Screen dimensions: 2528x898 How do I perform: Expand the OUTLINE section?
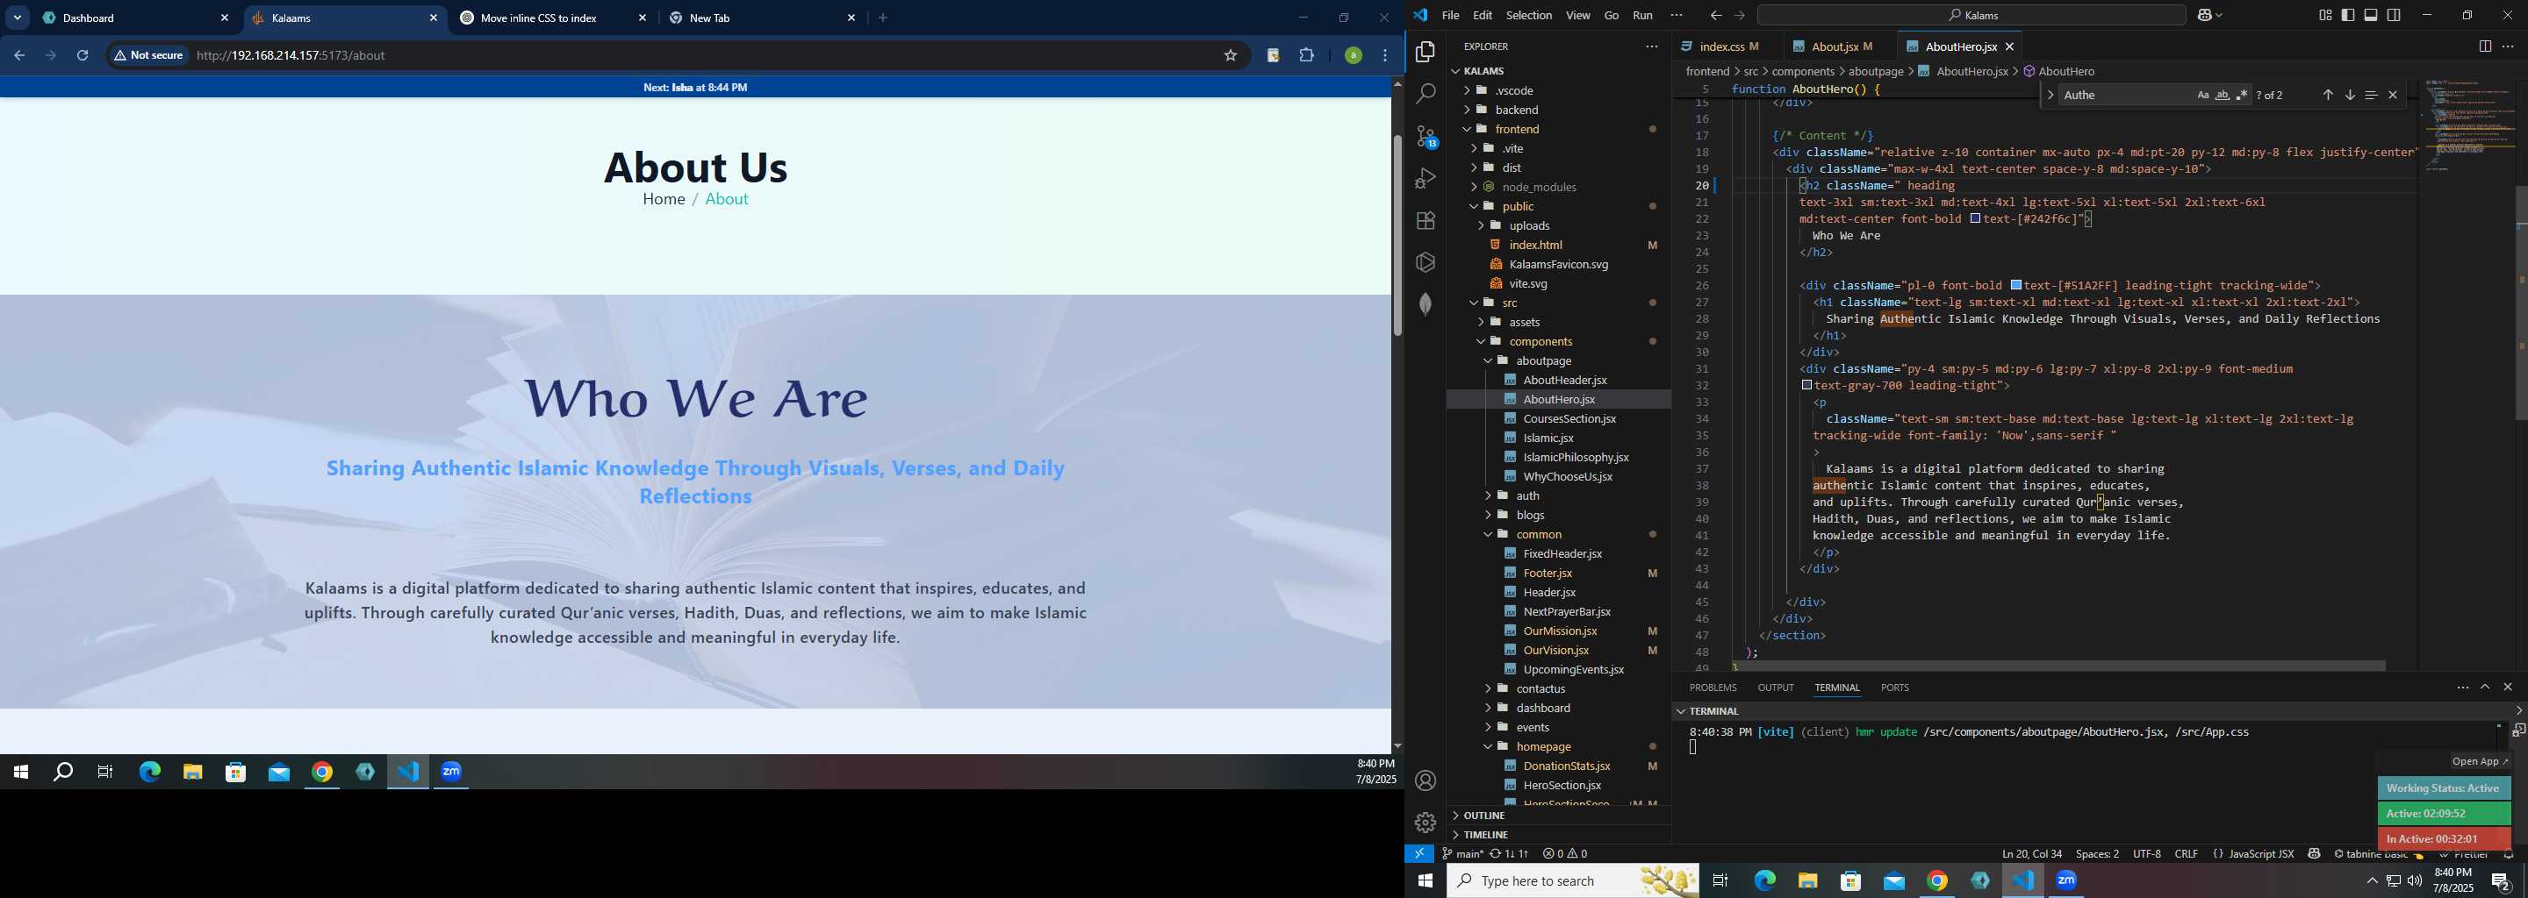[1557, 816]
